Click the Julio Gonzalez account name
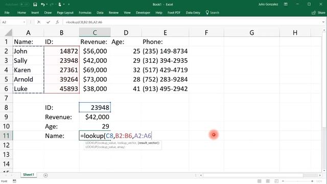The width and height of the screenshot is (327, 184). pyautogui.click(x=268, y=5)
